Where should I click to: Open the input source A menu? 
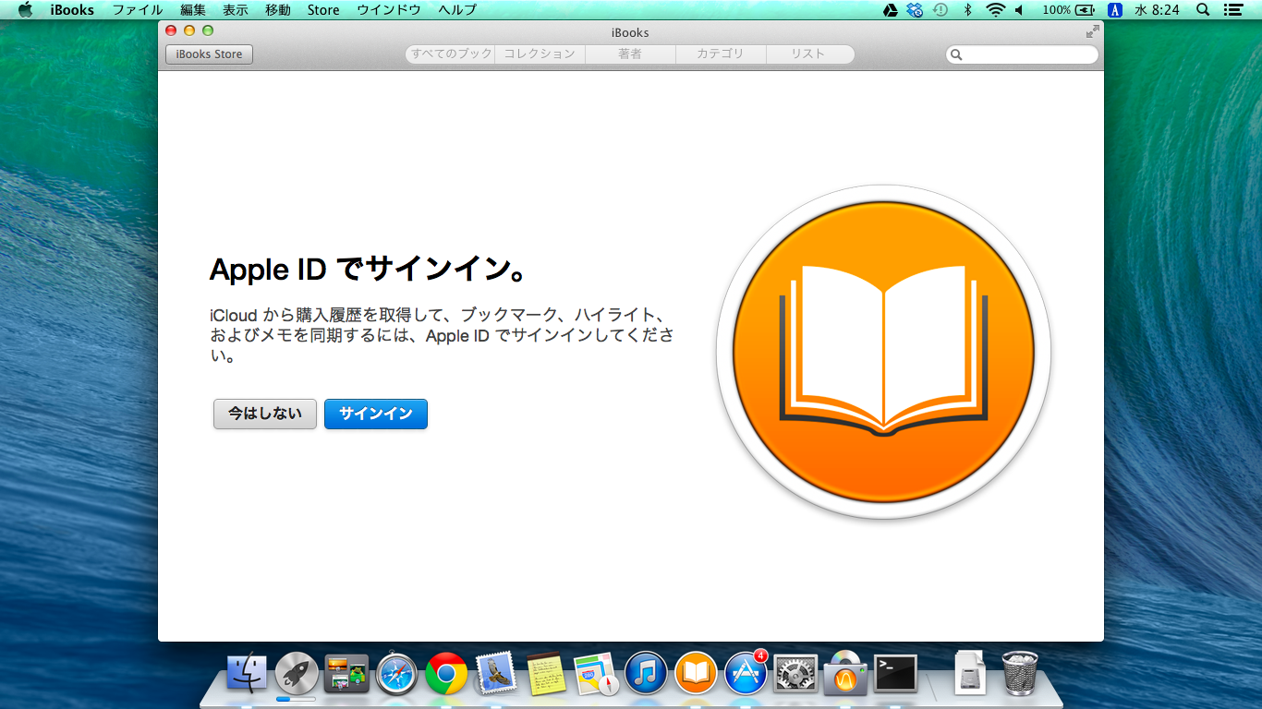pyautogui.click(x=1115, y=10)
